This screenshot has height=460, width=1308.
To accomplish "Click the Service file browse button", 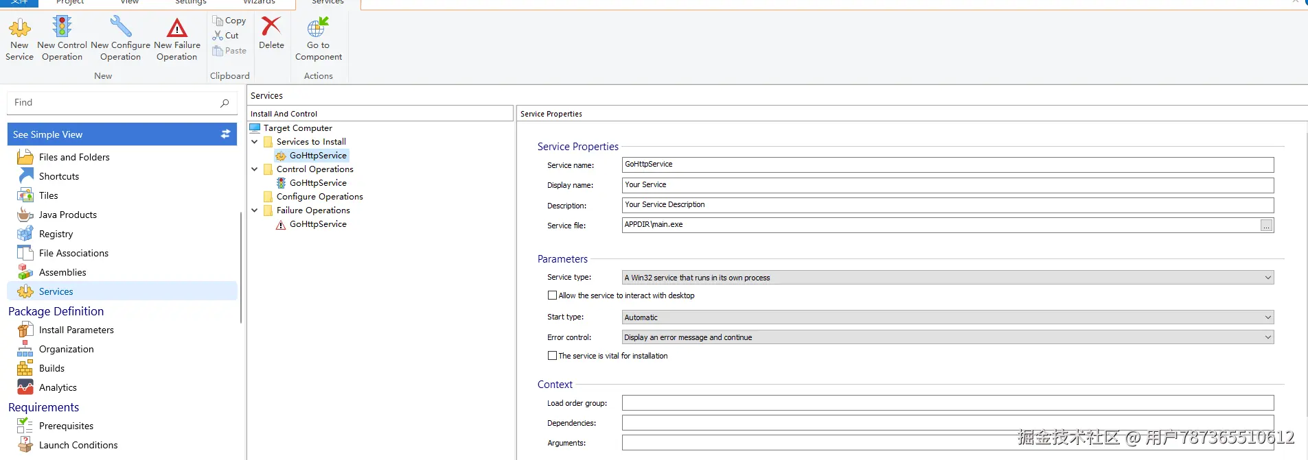I will coord(1266,226).
